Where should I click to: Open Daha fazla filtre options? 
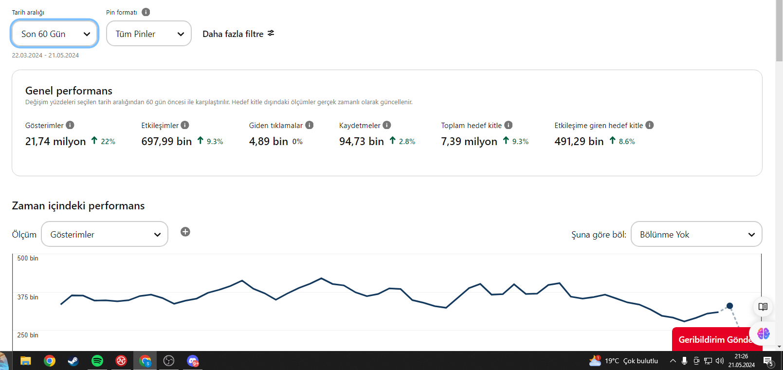point(238,34)
